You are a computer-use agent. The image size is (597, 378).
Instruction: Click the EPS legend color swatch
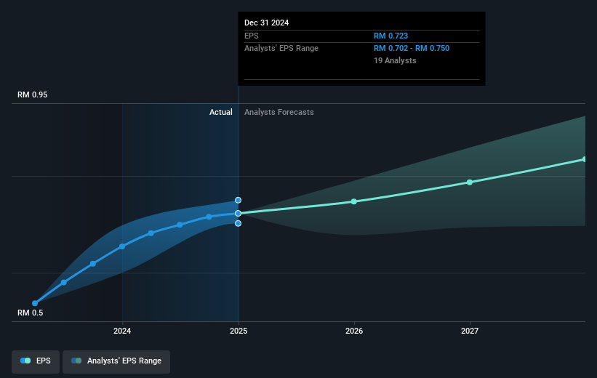pyautogui.click(x=25, y=361)
